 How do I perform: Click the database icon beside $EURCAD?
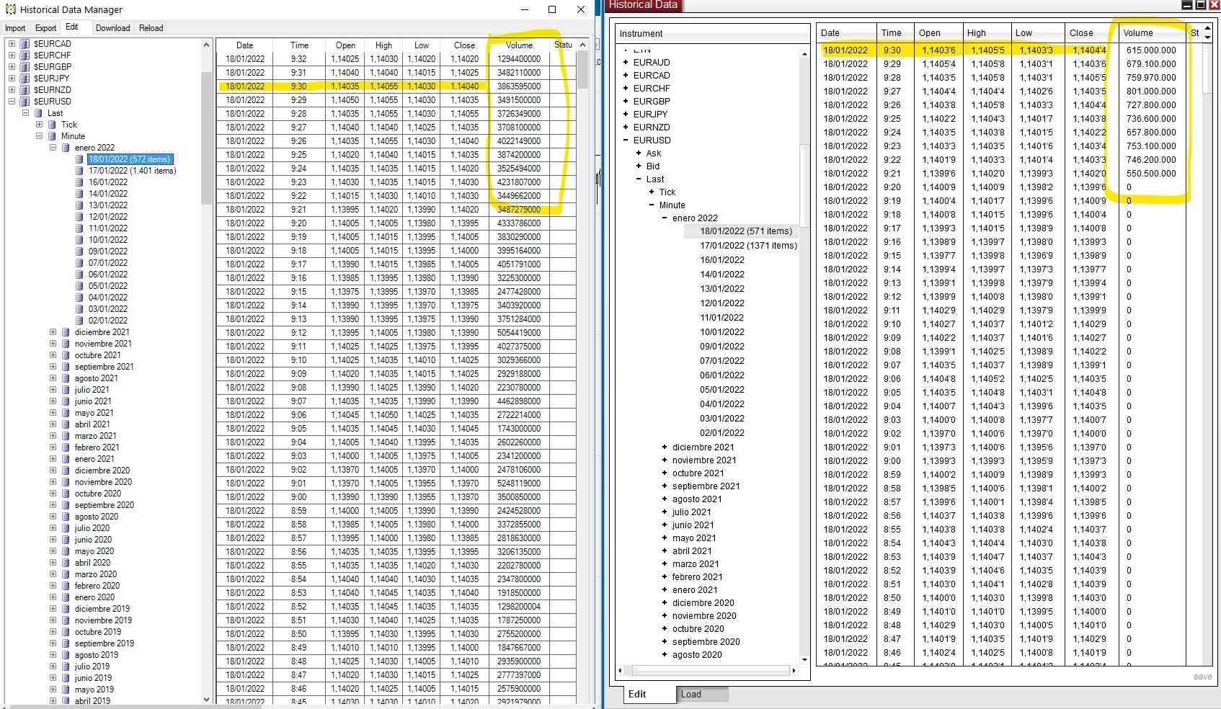25,44
